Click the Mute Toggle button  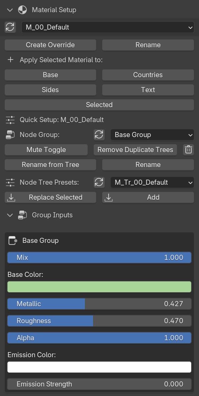[46, 150]
